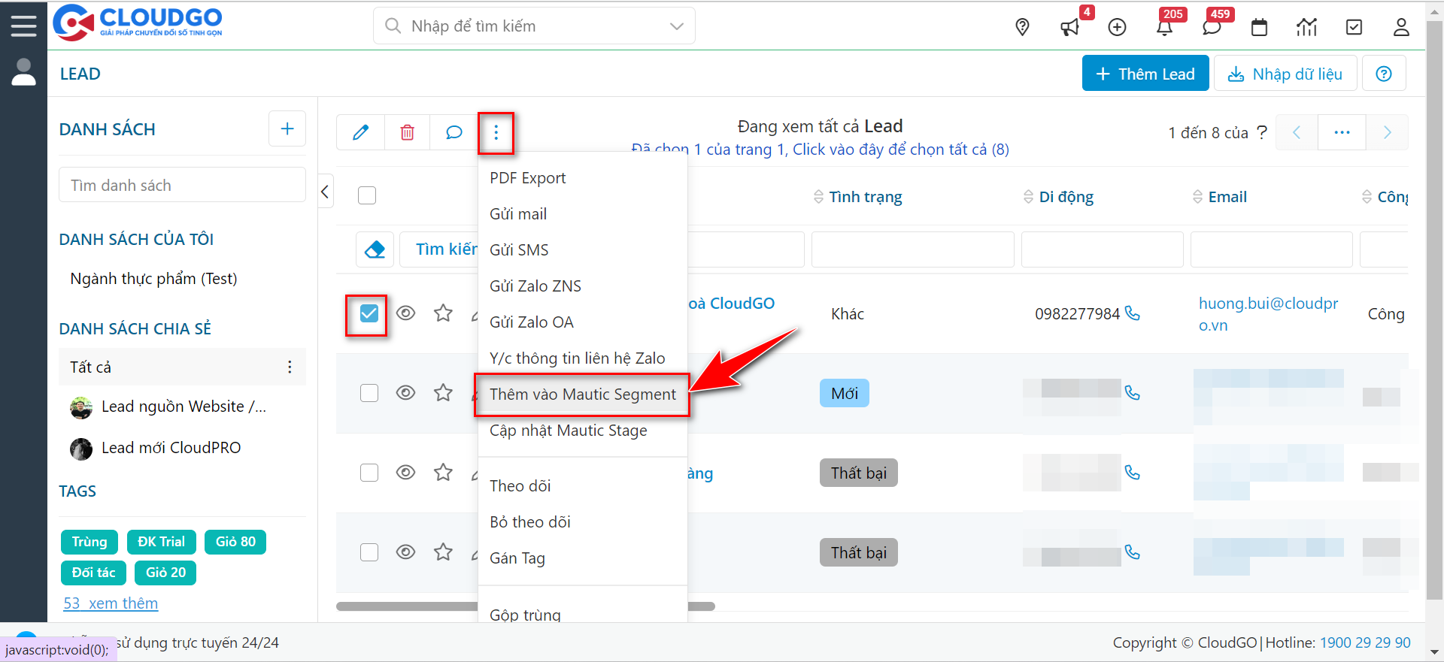The width and height of the screenshot is (1444, 662).
Task: Expand the search box dropdown arrow
Action: 676,26
